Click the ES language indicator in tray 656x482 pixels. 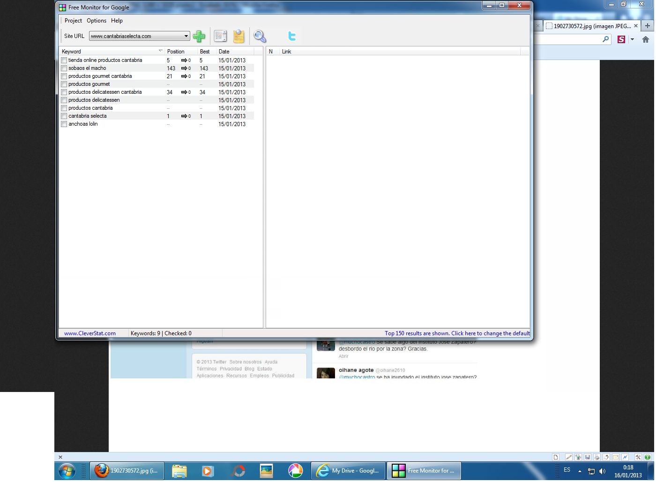click(x=567, y=470)
